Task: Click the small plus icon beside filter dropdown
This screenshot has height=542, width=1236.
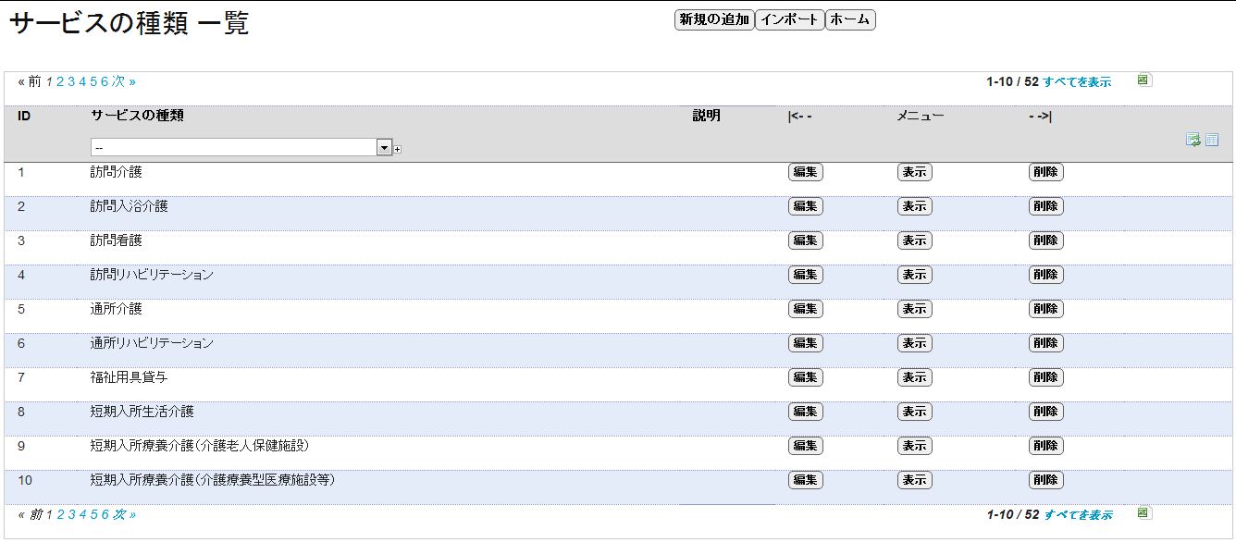Action: click(x=398, y=149)
